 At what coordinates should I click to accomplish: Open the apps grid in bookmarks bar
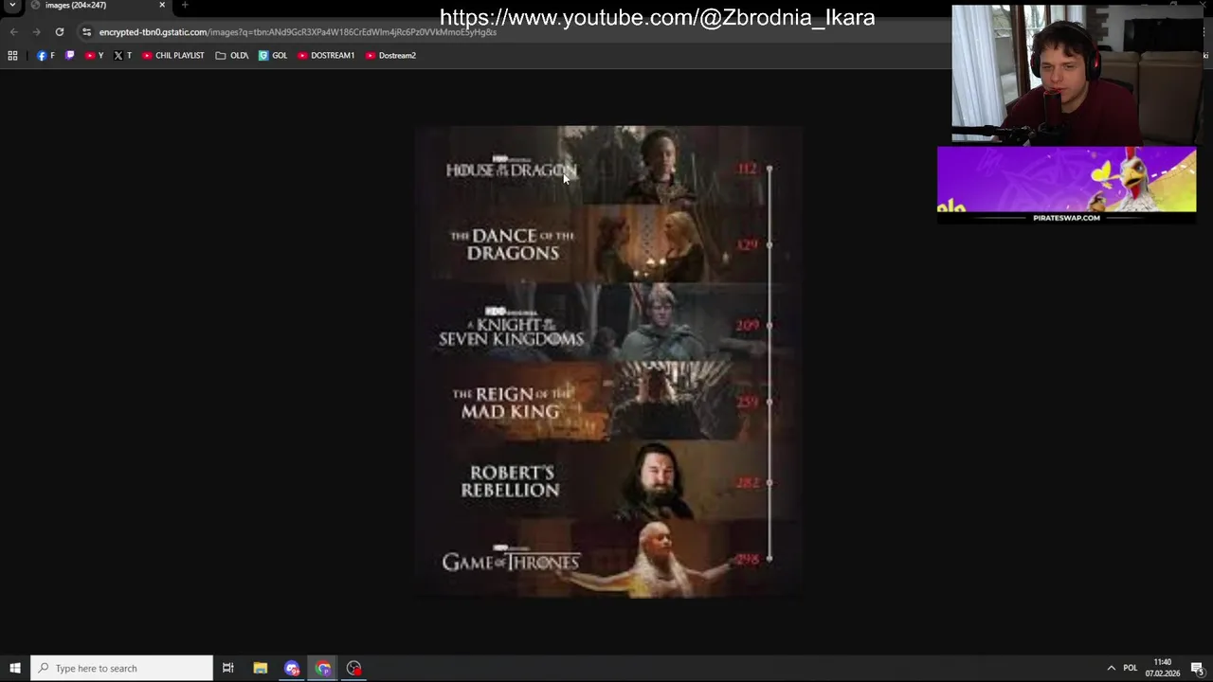[x=12, y=55]
